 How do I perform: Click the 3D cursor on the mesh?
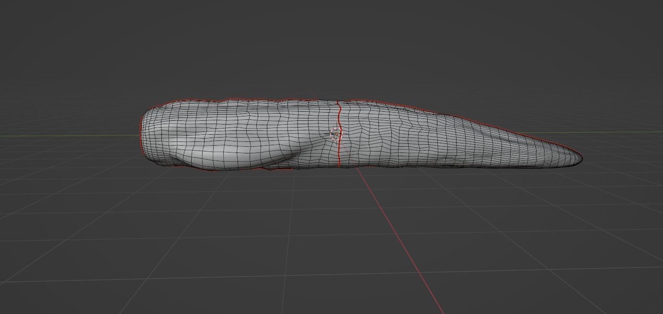[x=336, y=134]
